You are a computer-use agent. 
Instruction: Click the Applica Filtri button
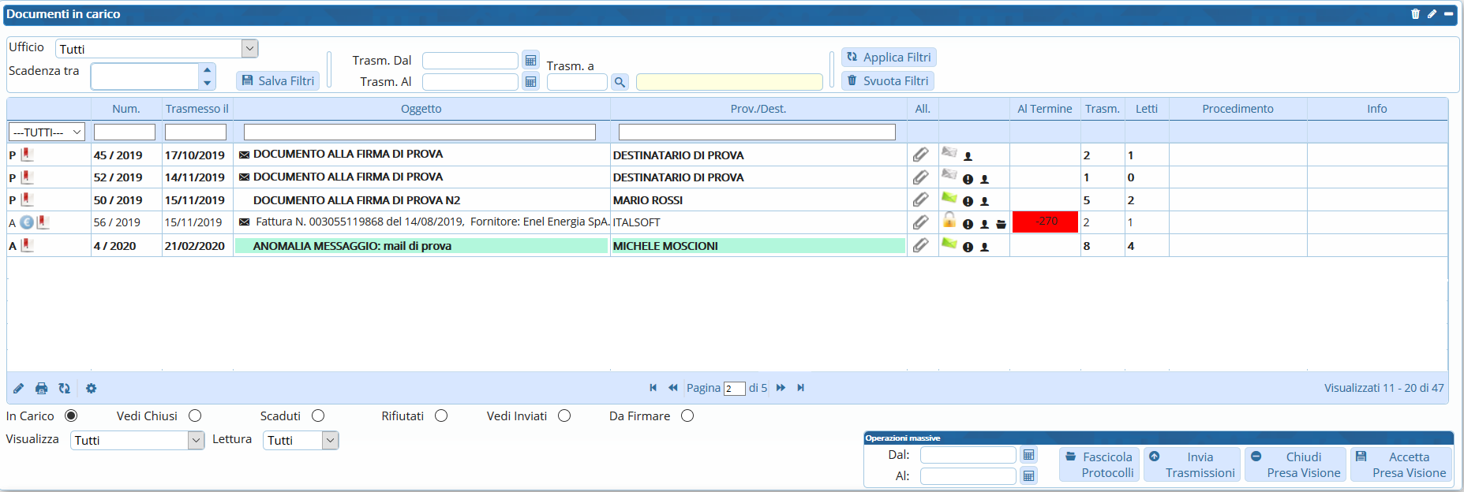click(889, 58)
